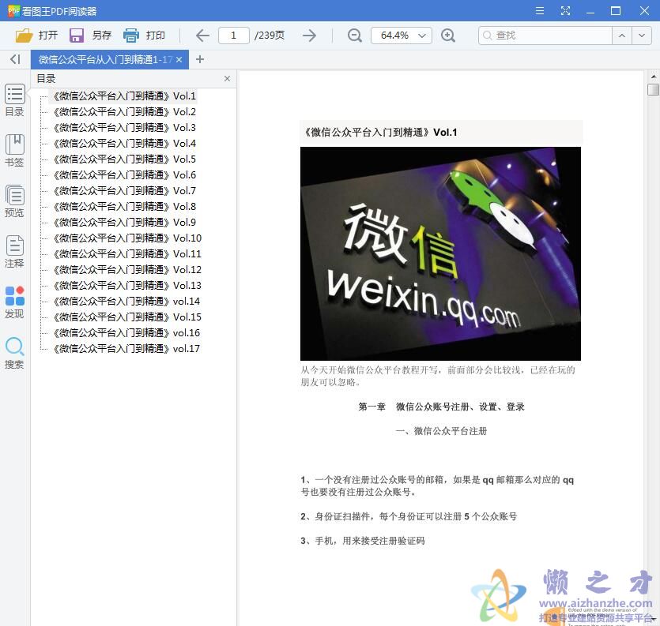Open the 预览 thumbnails sidebar panel
This screenshot has height=626, width=660.
coord(14,201)
